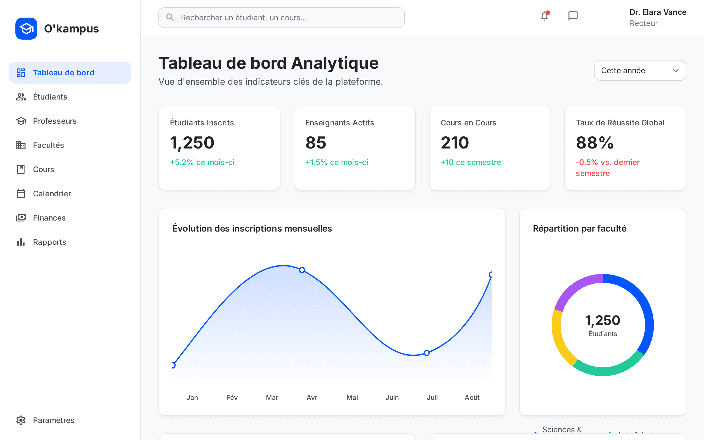Click the Rapports bar chart icon
The height and width of the screenshot is (440, 704).
21,242
